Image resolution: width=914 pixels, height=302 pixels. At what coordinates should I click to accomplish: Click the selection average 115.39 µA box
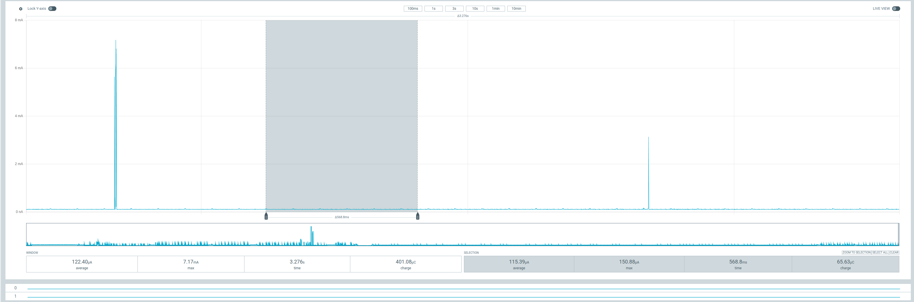(519, 264)
